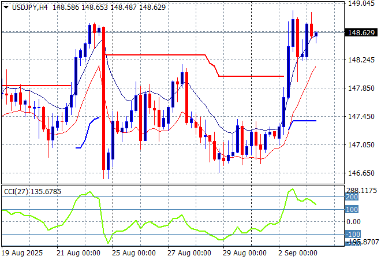Viewport: 381px width, 260px height.
Task: Select the long red horizontal resistance line
Action: click(156, 55)
